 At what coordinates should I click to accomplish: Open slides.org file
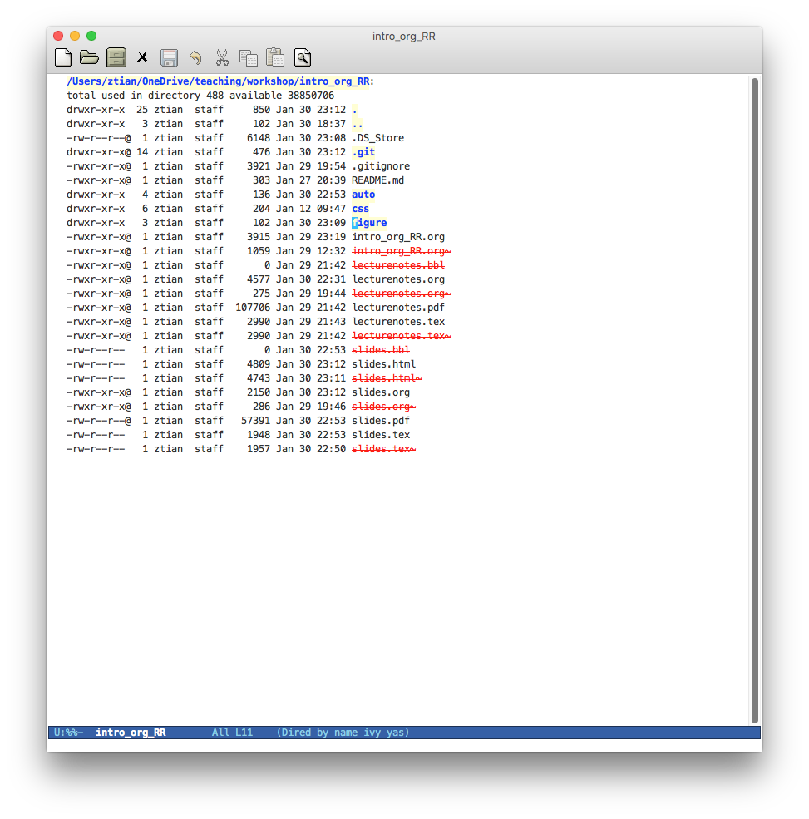coord(381,392)
